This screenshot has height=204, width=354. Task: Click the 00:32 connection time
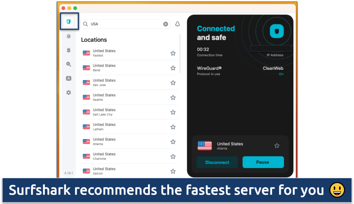(203, 49)
